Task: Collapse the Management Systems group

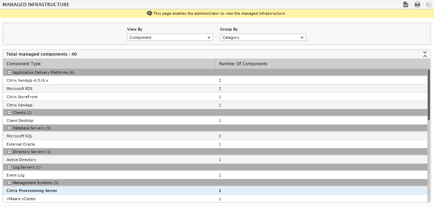Action: (9, 183)
